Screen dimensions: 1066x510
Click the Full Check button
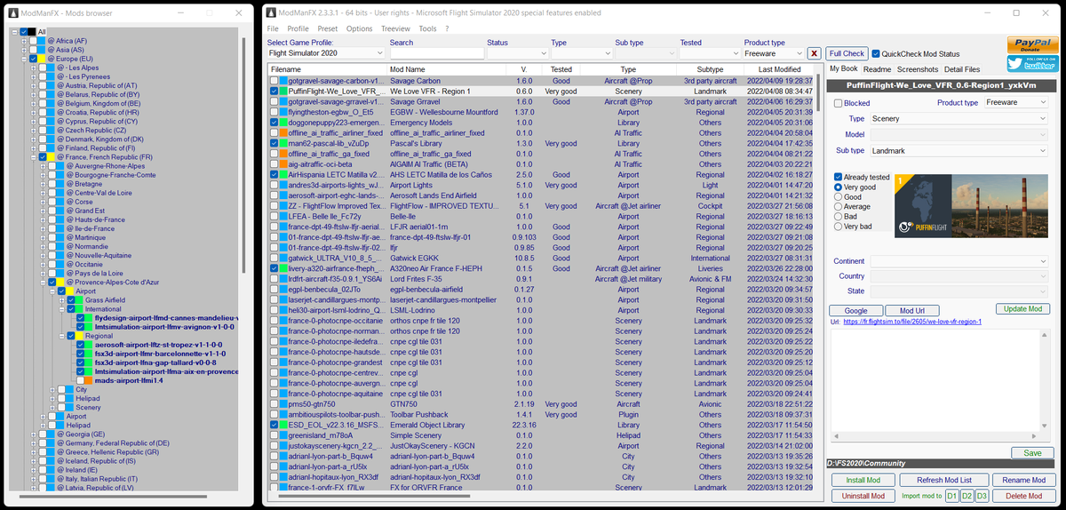click(x=847, y=53)
